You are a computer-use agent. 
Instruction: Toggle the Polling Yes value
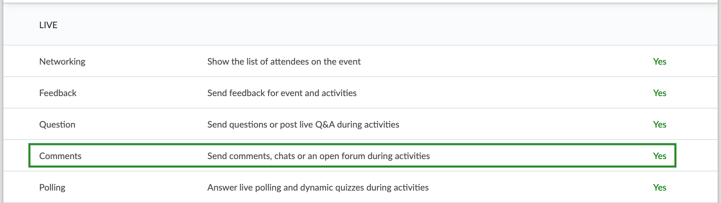pos(660,187)
